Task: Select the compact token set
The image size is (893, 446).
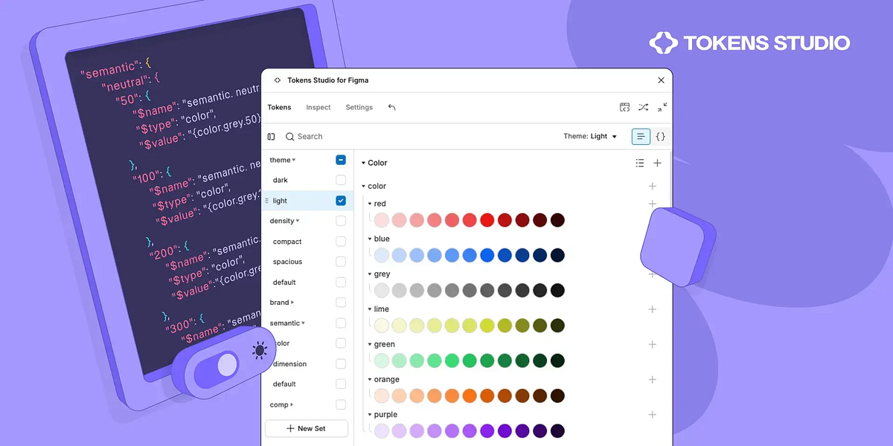Action: click(287, 242)
